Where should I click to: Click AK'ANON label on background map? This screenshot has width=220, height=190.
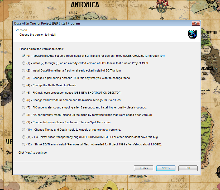click(207, 68)
